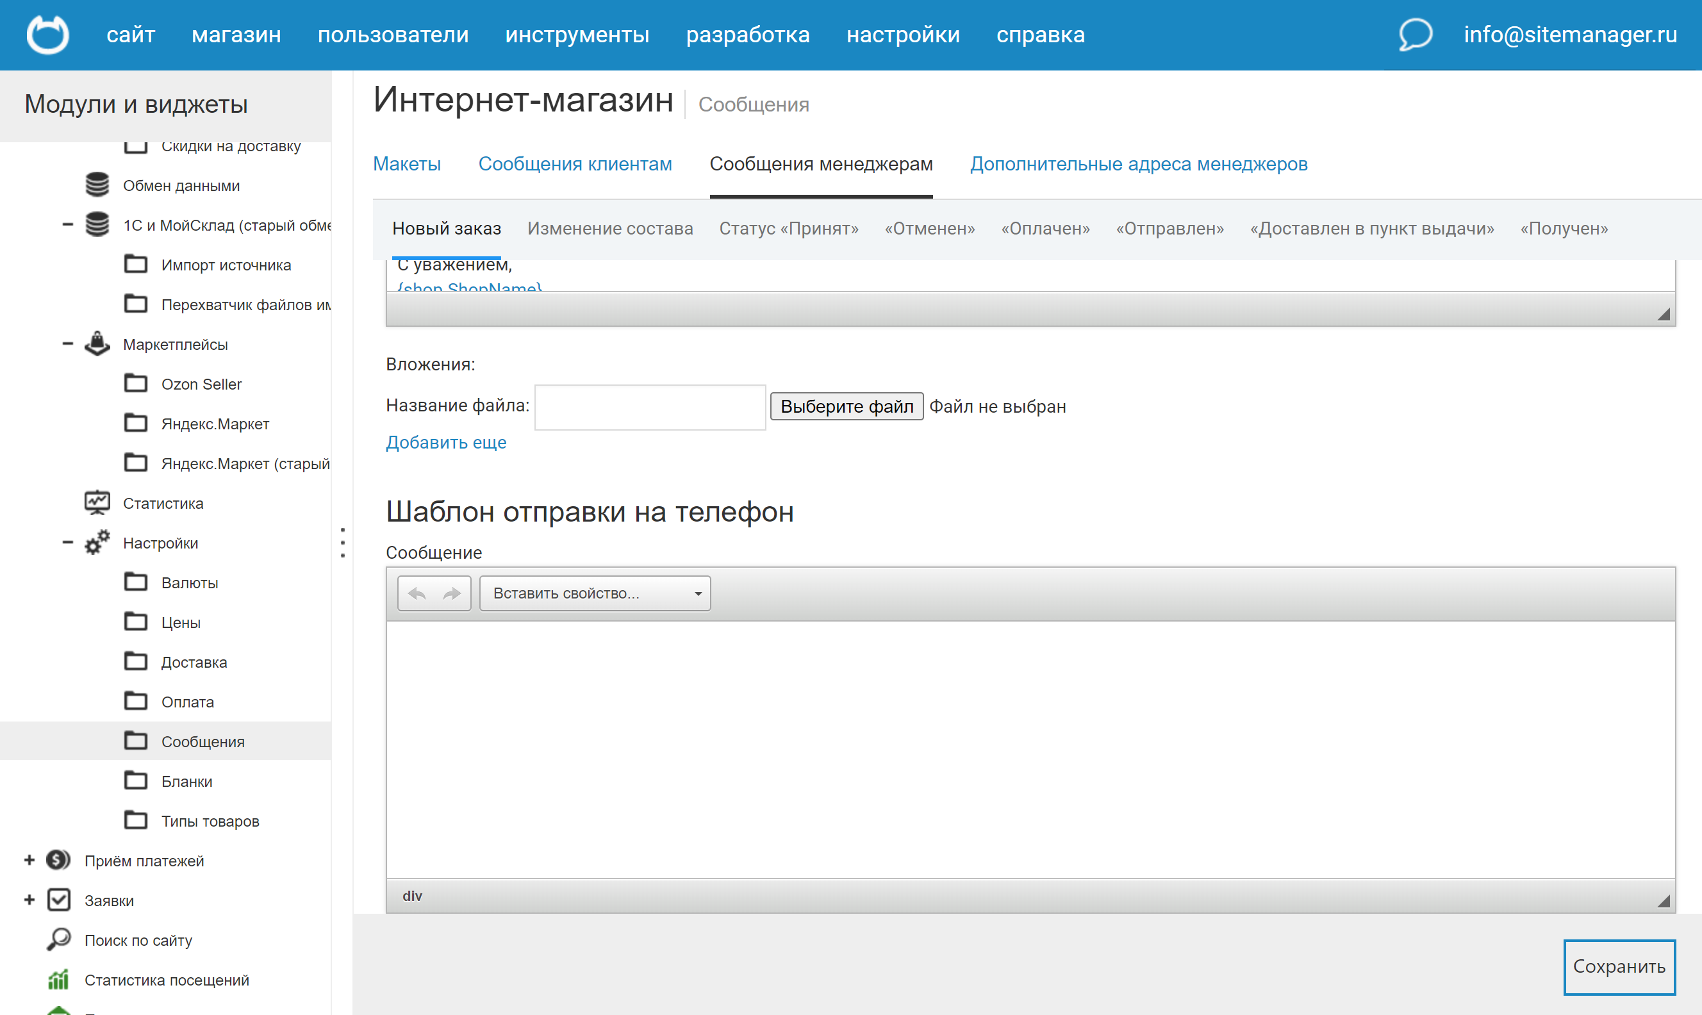Image resolution: width=1702 pixels, height=1015 pixels.
Task: Select the Маркетплейсы bag icon
Action: (96, 343)
